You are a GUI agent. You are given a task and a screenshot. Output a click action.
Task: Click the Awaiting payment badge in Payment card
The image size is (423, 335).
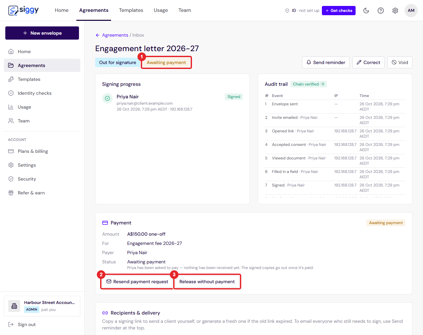tap(386, 223)
